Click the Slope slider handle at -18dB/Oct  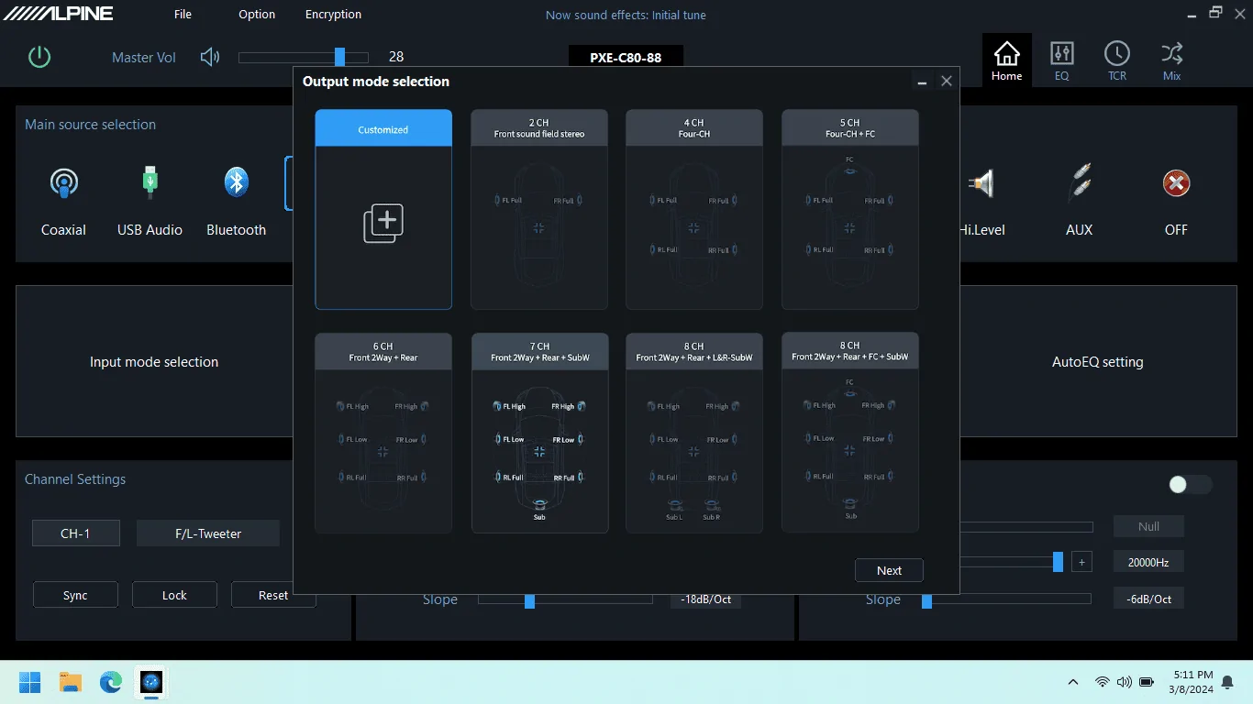pyautogui.click(x=529, y=600)
